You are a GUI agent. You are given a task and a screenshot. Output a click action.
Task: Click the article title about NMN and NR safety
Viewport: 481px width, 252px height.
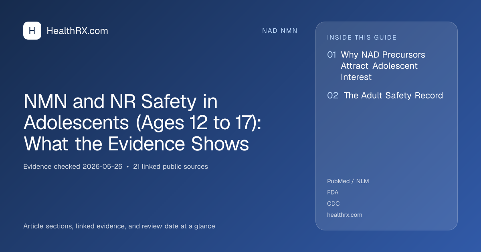point(142,123)
